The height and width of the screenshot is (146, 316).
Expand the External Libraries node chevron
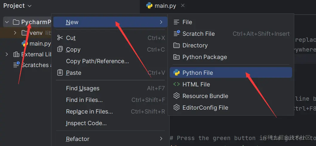pyautogui.click(x=7, y=54)
